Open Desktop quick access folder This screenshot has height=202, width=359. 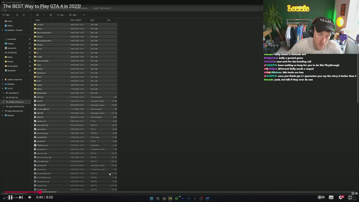click(10, 43)
